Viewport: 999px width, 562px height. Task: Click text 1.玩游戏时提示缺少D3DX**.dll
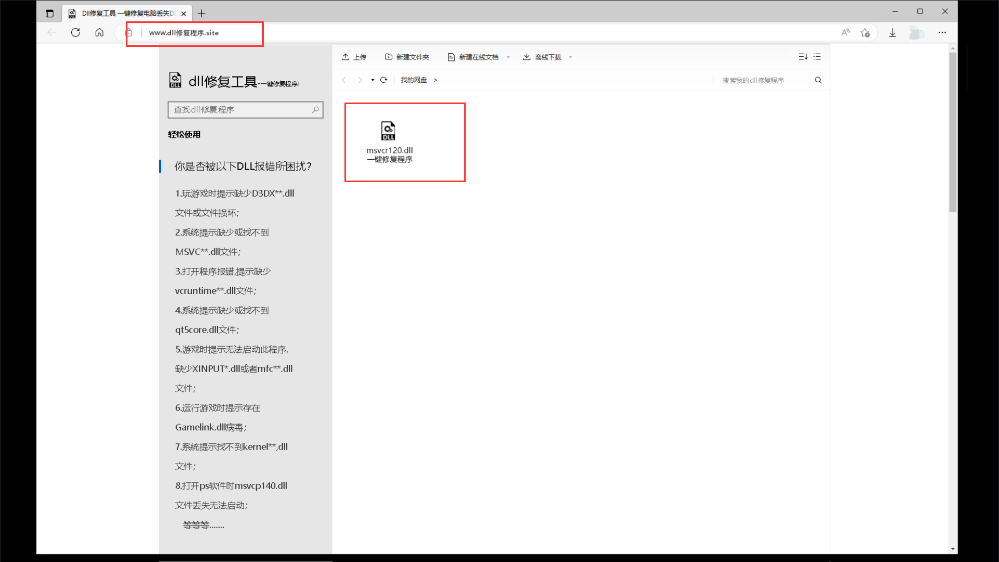tap(235, 194)
